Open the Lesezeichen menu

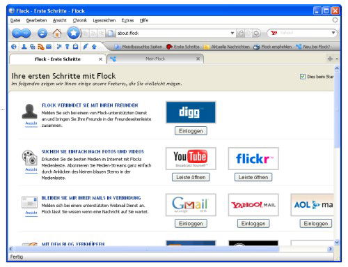[104, 20]
